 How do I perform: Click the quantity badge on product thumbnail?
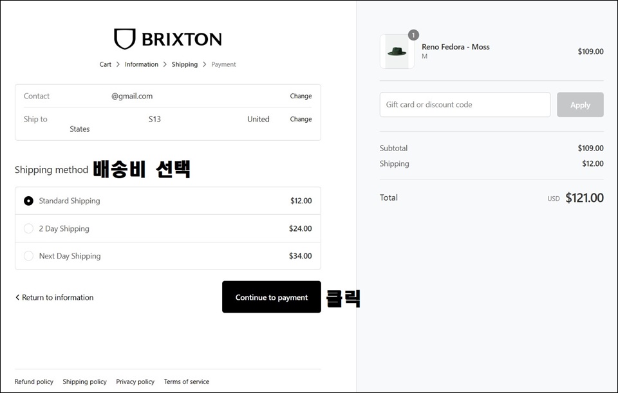coord(413,35)
